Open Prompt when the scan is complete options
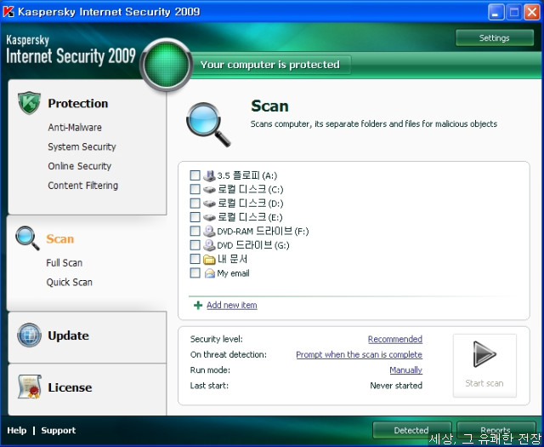 (x=359, y=354)
